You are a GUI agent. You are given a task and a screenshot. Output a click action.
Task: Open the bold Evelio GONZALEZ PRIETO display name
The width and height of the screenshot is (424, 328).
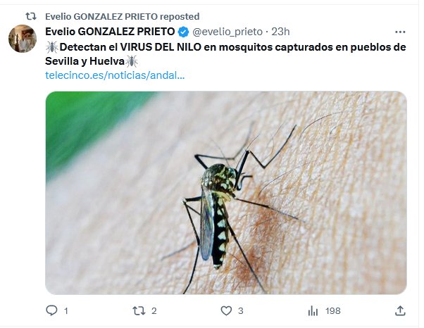[109, 32]
